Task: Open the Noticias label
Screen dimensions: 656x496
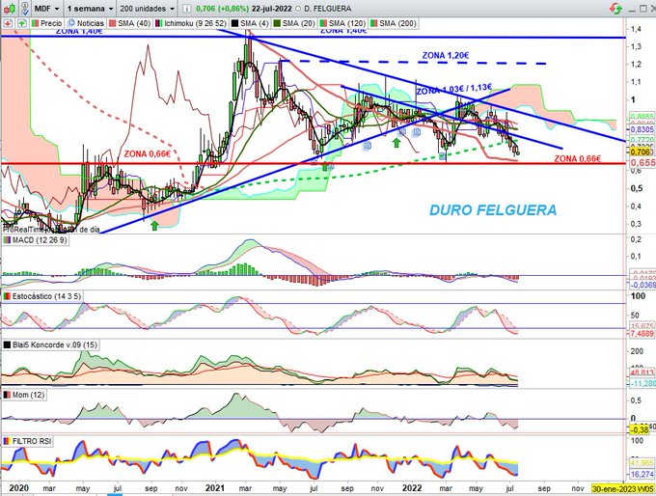Action: click(x=86, y=23)
